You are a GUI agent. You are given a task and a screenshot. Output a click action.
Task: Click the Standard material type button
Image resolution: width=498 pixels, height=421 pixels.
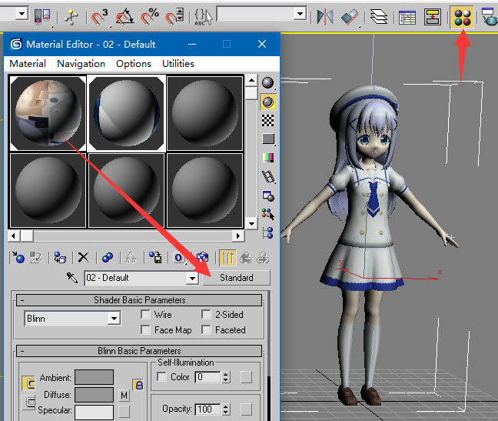tap(237, 278)
